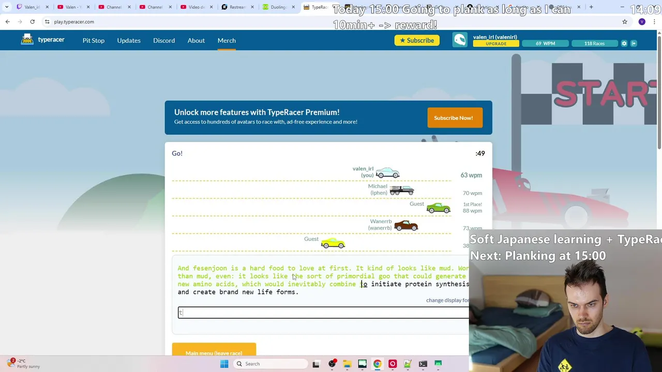The image size is (662, 372).
Task: Click the typeracer logo in the header
Action: (42, 40)
